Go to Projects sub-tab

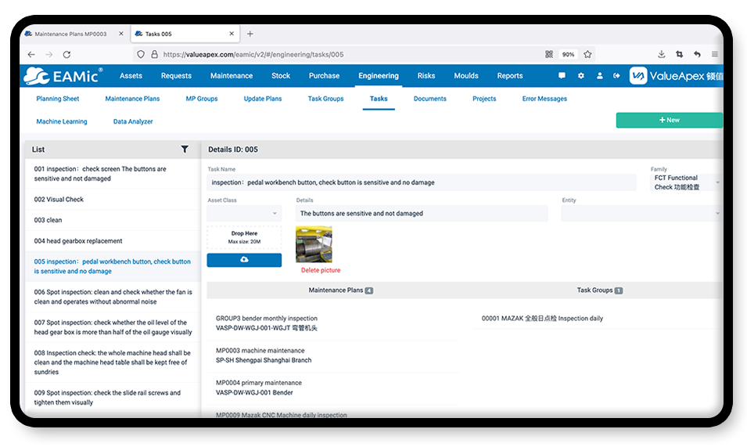(484, 99)
